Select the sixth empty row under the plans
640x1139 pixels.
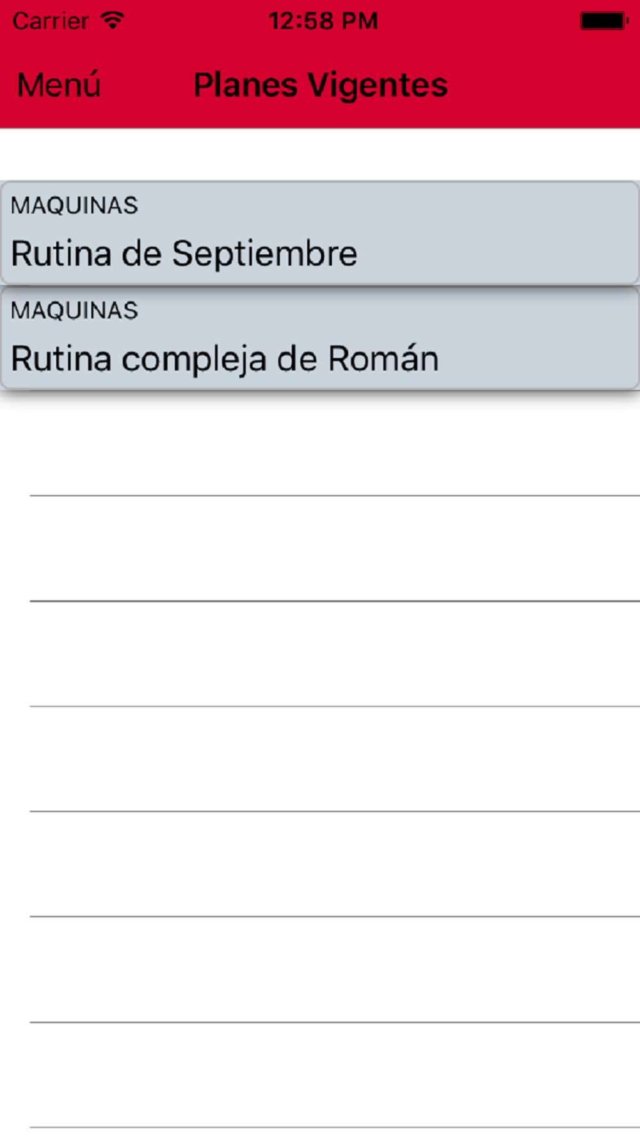(x=320, y=969)
